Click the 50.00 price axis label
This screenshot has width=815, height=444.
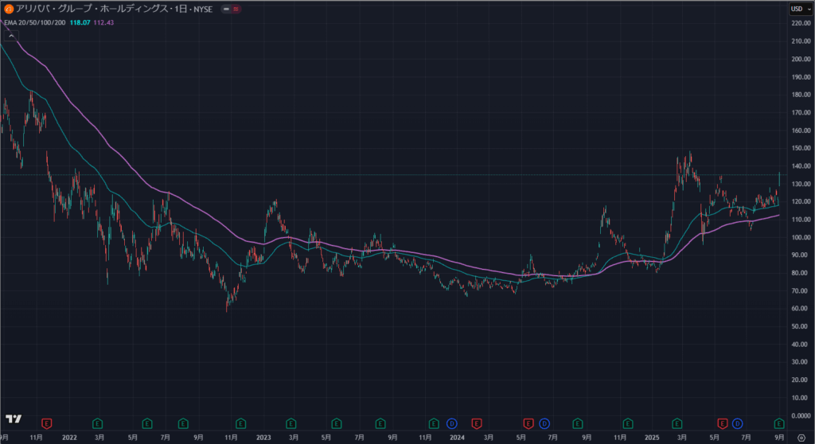(801, 326)
